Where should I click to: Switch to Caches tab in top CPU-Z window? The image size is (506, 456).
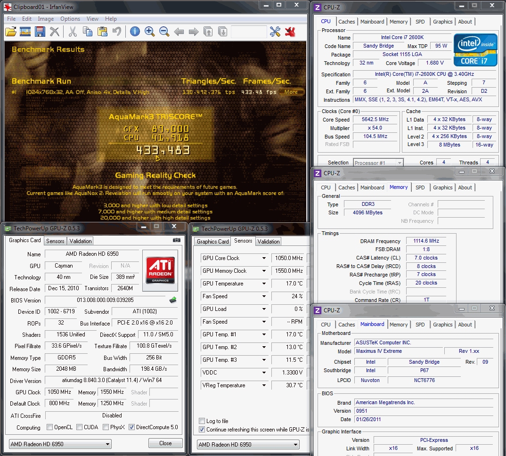[347, 22]
